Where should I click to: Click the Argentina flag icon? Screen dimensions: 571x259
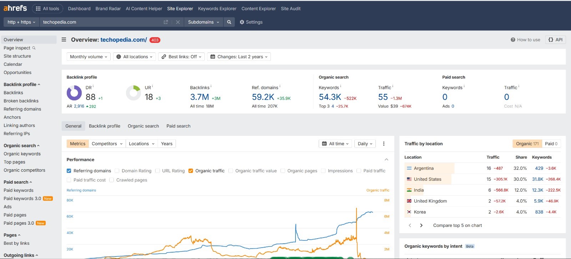(409, 168)
